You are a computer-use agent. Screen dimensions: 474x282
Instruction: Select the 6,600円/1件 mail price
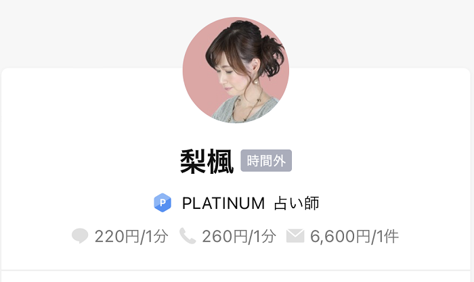(354, 236)
